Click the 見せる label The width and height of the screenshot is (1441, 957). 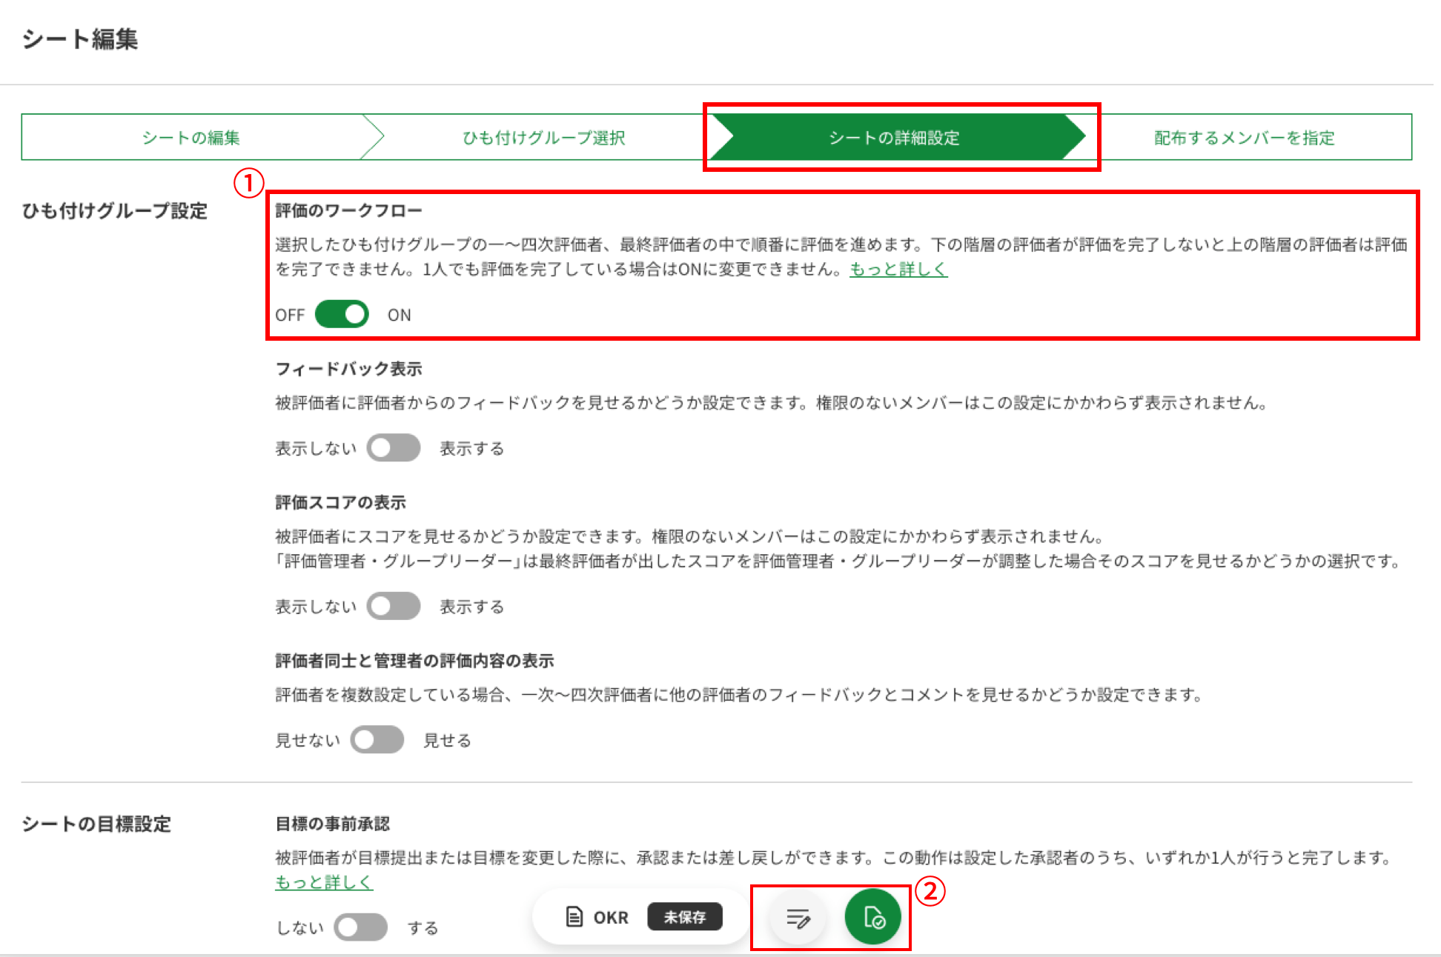[447, 741]
